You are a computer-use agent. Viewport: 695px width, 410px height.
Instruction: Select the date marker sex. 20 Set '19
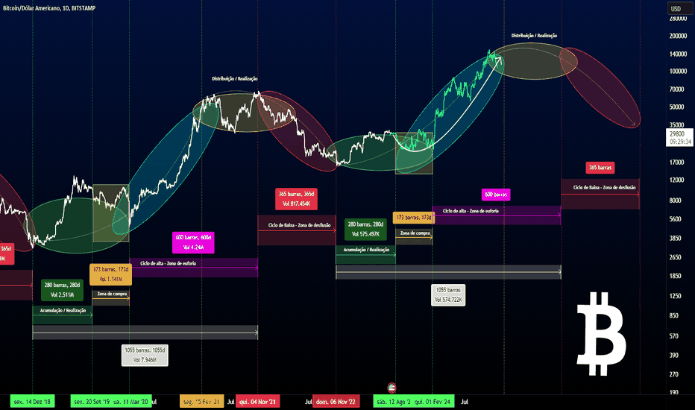click(91, 402)
